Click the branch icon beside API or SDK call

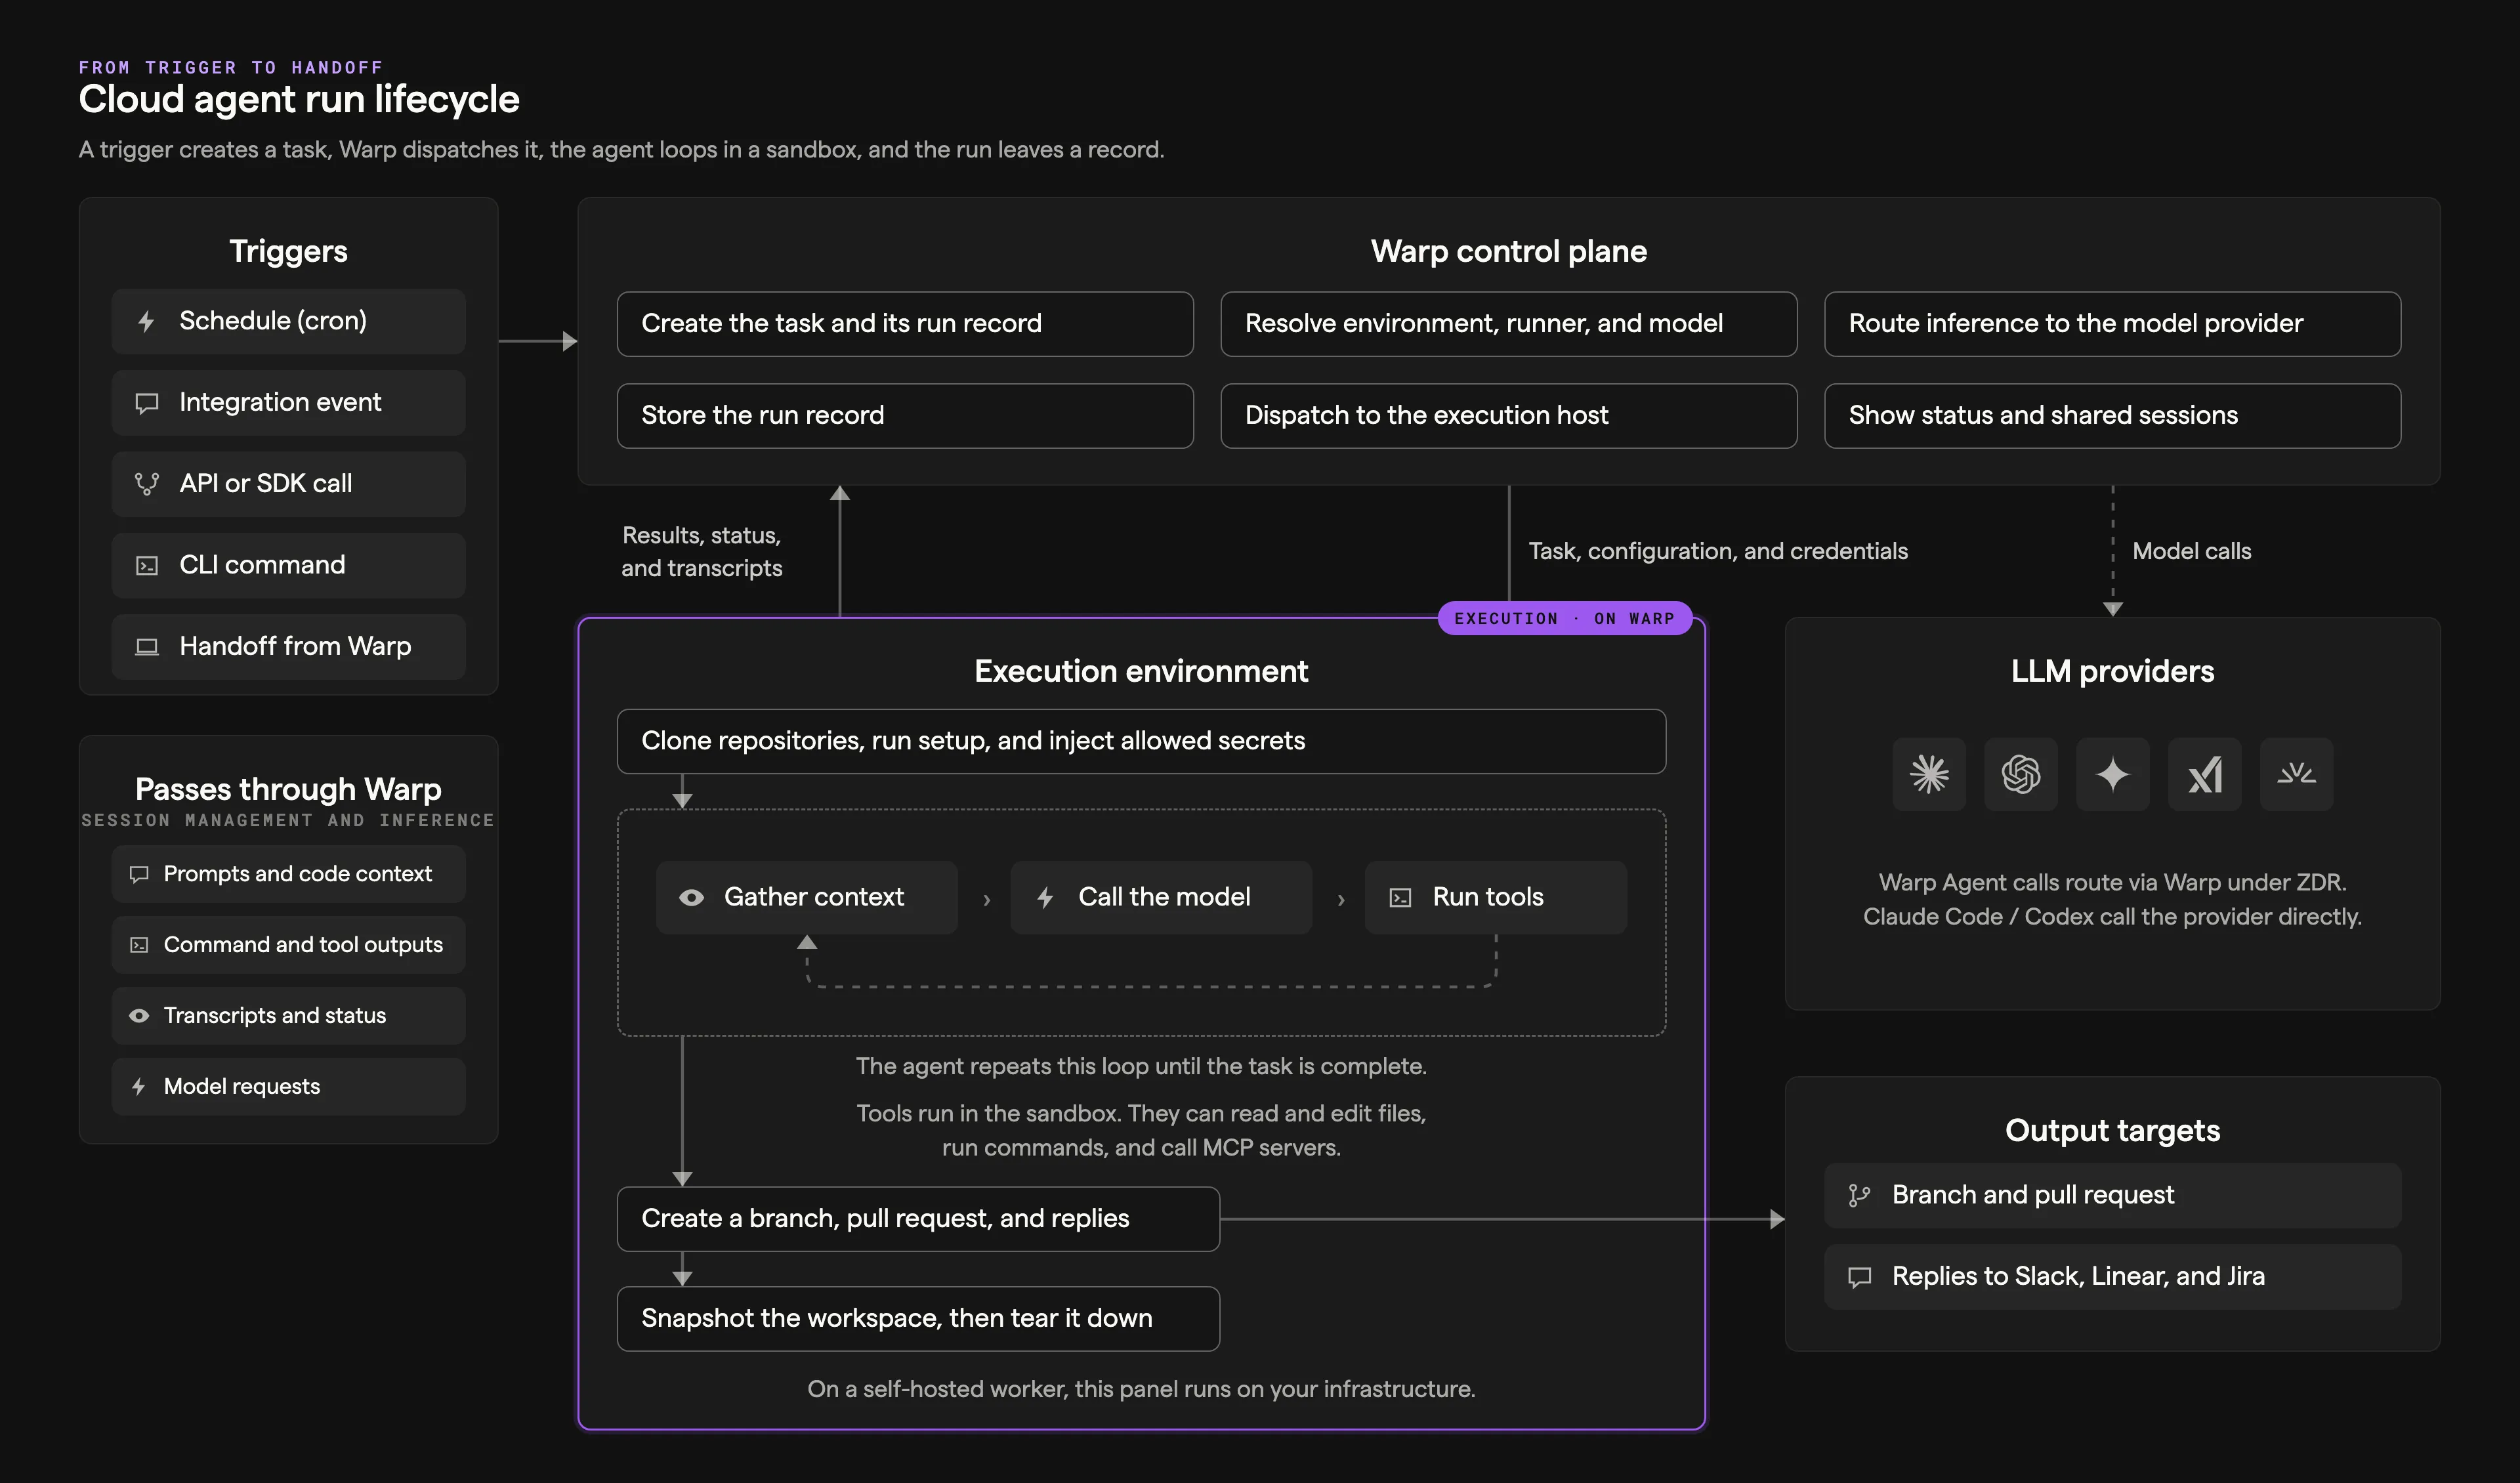147,484
